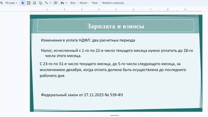208x117 pixels.
Task: Click the 'Макет' layout button
Action: click(x=84, y=3)
